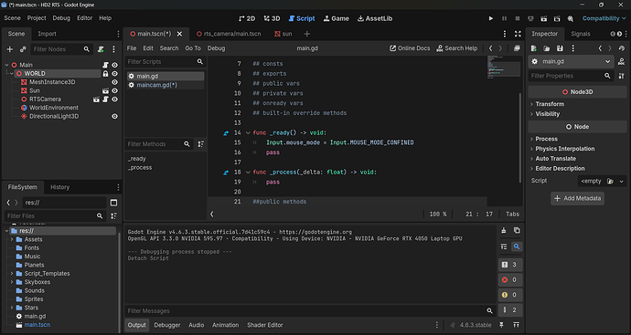Click Add Metadata button
This screenshot has width=631, height=335.
pyautogui.click(x=577, y=198)
